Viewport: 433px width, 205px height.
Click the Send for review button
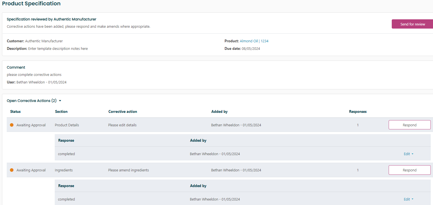coord(412,24)
